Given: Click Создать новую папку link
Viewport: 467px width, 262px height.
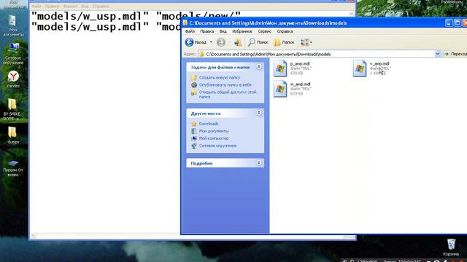Looking at the screenshot, I should click(220, 78).
